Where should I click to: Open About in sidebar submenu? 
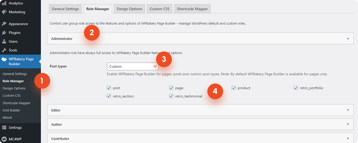[7, 118]
